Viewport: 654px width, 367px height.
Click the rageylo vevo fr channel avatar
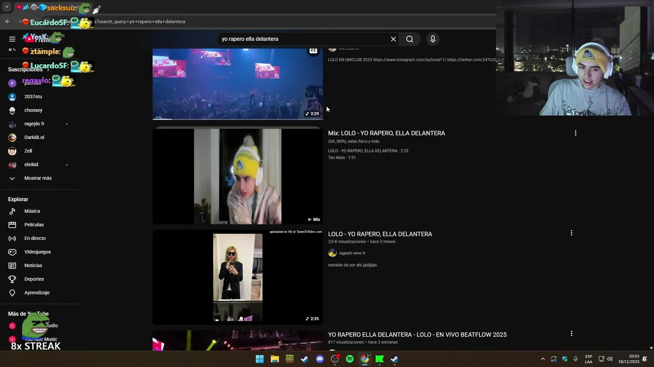[332, 253]
